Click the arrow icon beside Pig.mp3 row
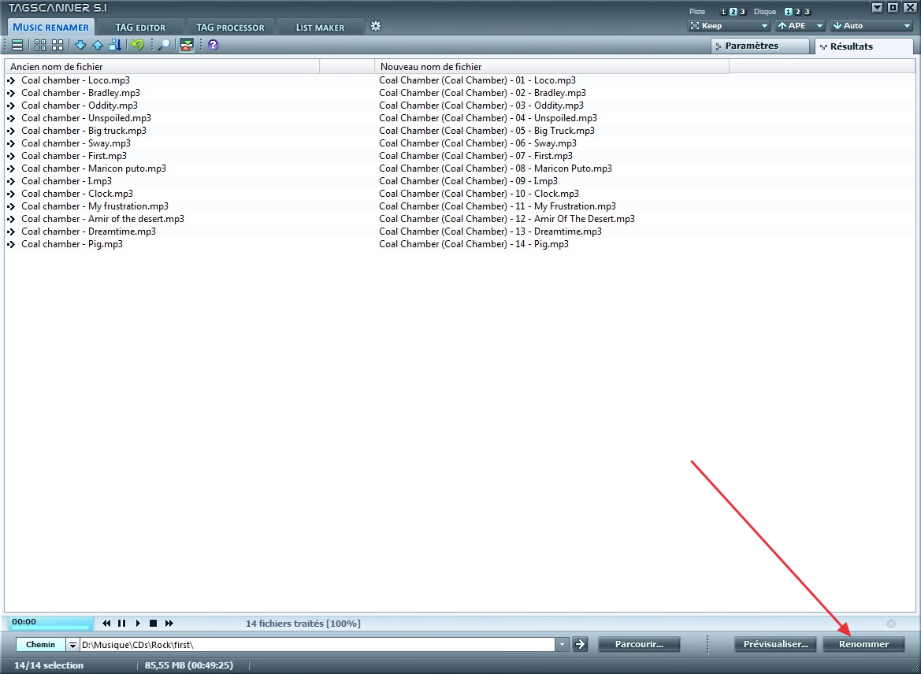 click(x=10, y=244)
